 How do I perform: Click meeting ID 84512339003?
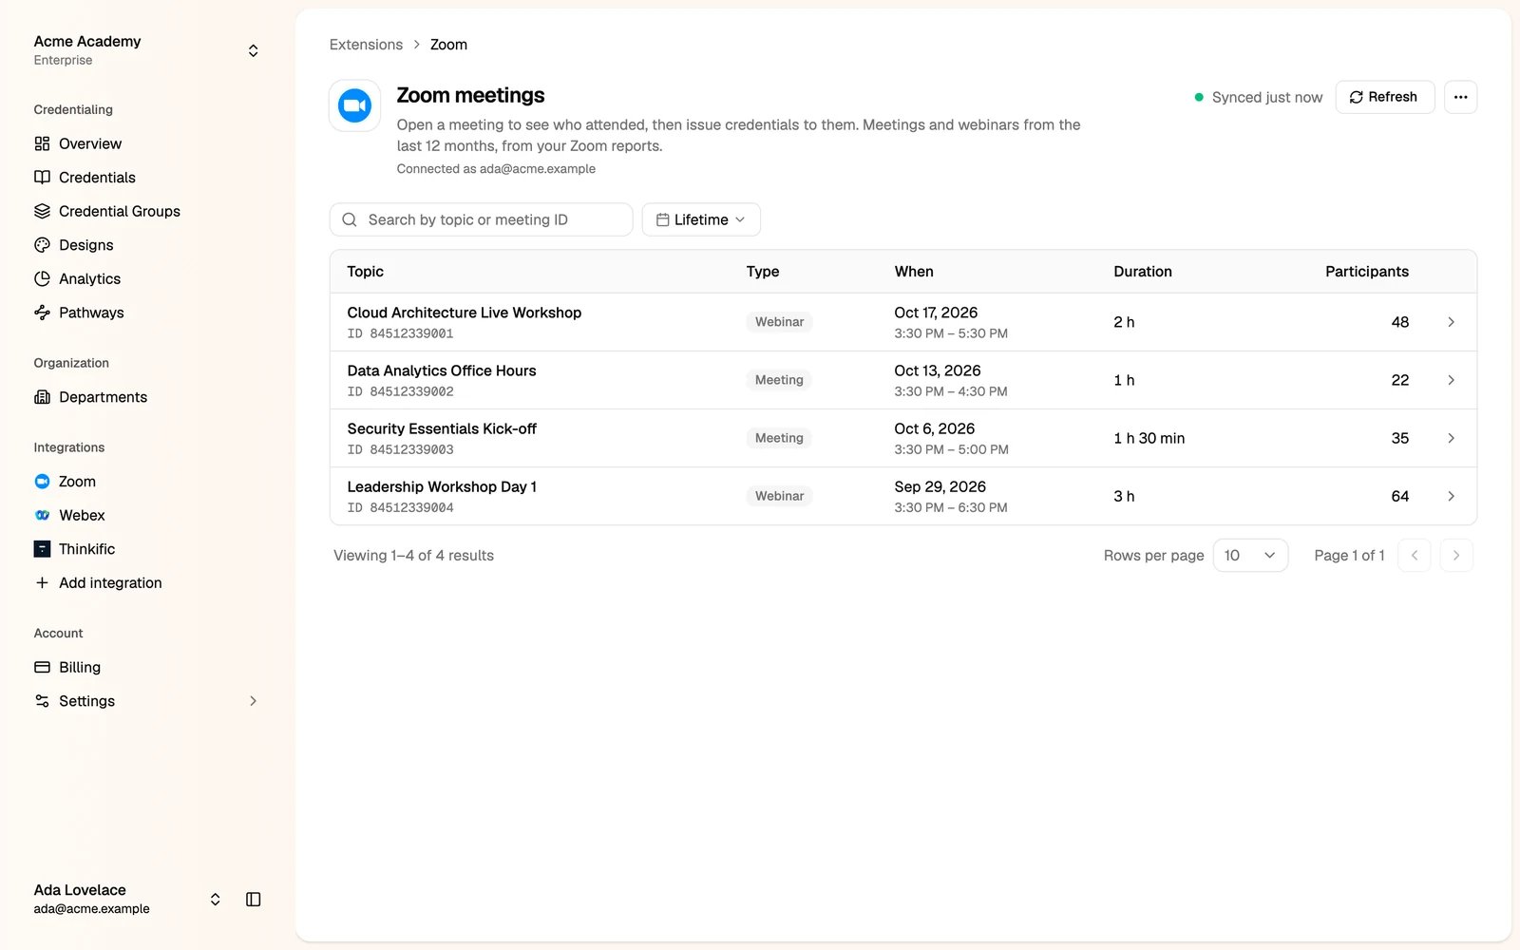(x=411, y=449)
